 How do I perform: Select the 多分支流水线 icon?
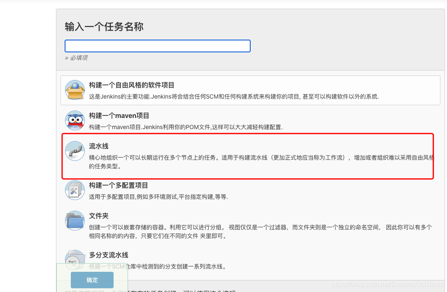(x=74, y=259)
